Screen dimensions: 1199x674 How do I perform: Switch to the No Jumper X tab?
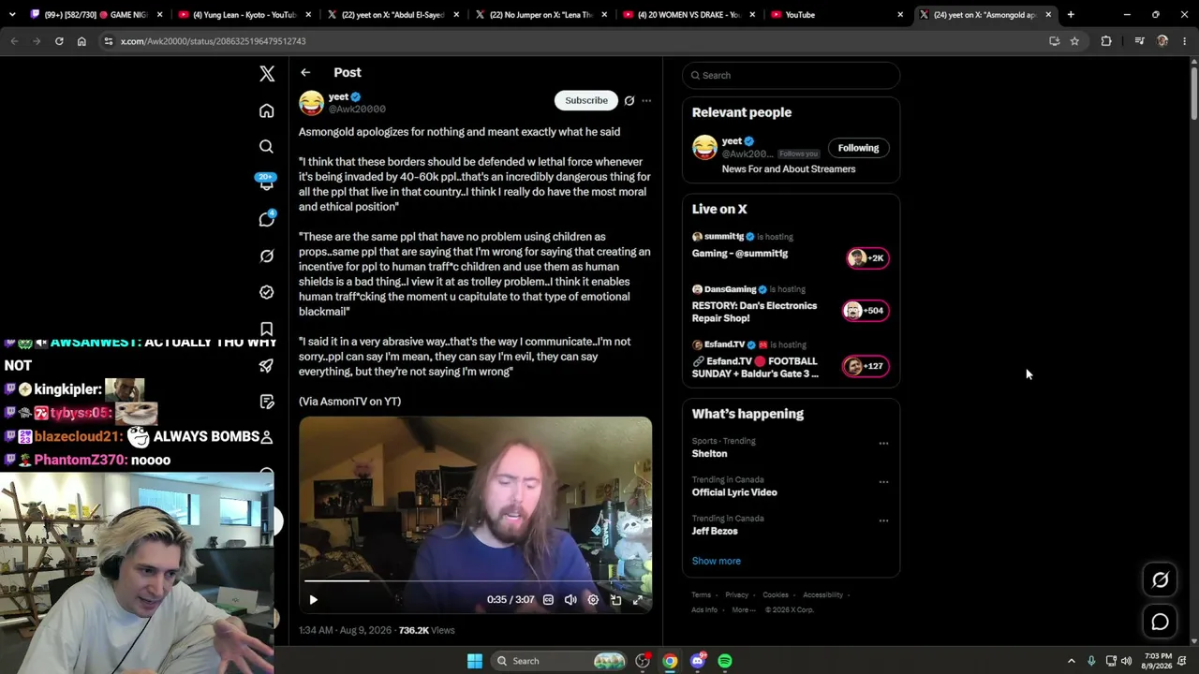point(540,15)
